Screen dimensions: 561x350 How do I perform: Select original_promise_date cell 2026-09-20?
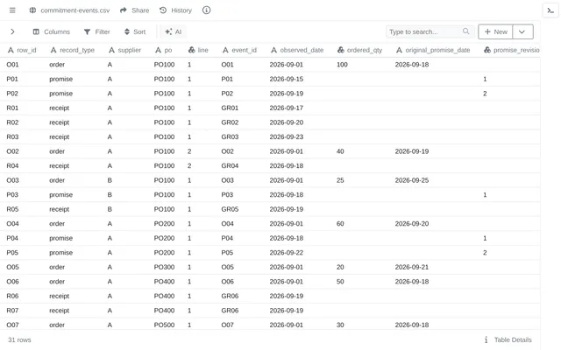(x=412, y=224)
